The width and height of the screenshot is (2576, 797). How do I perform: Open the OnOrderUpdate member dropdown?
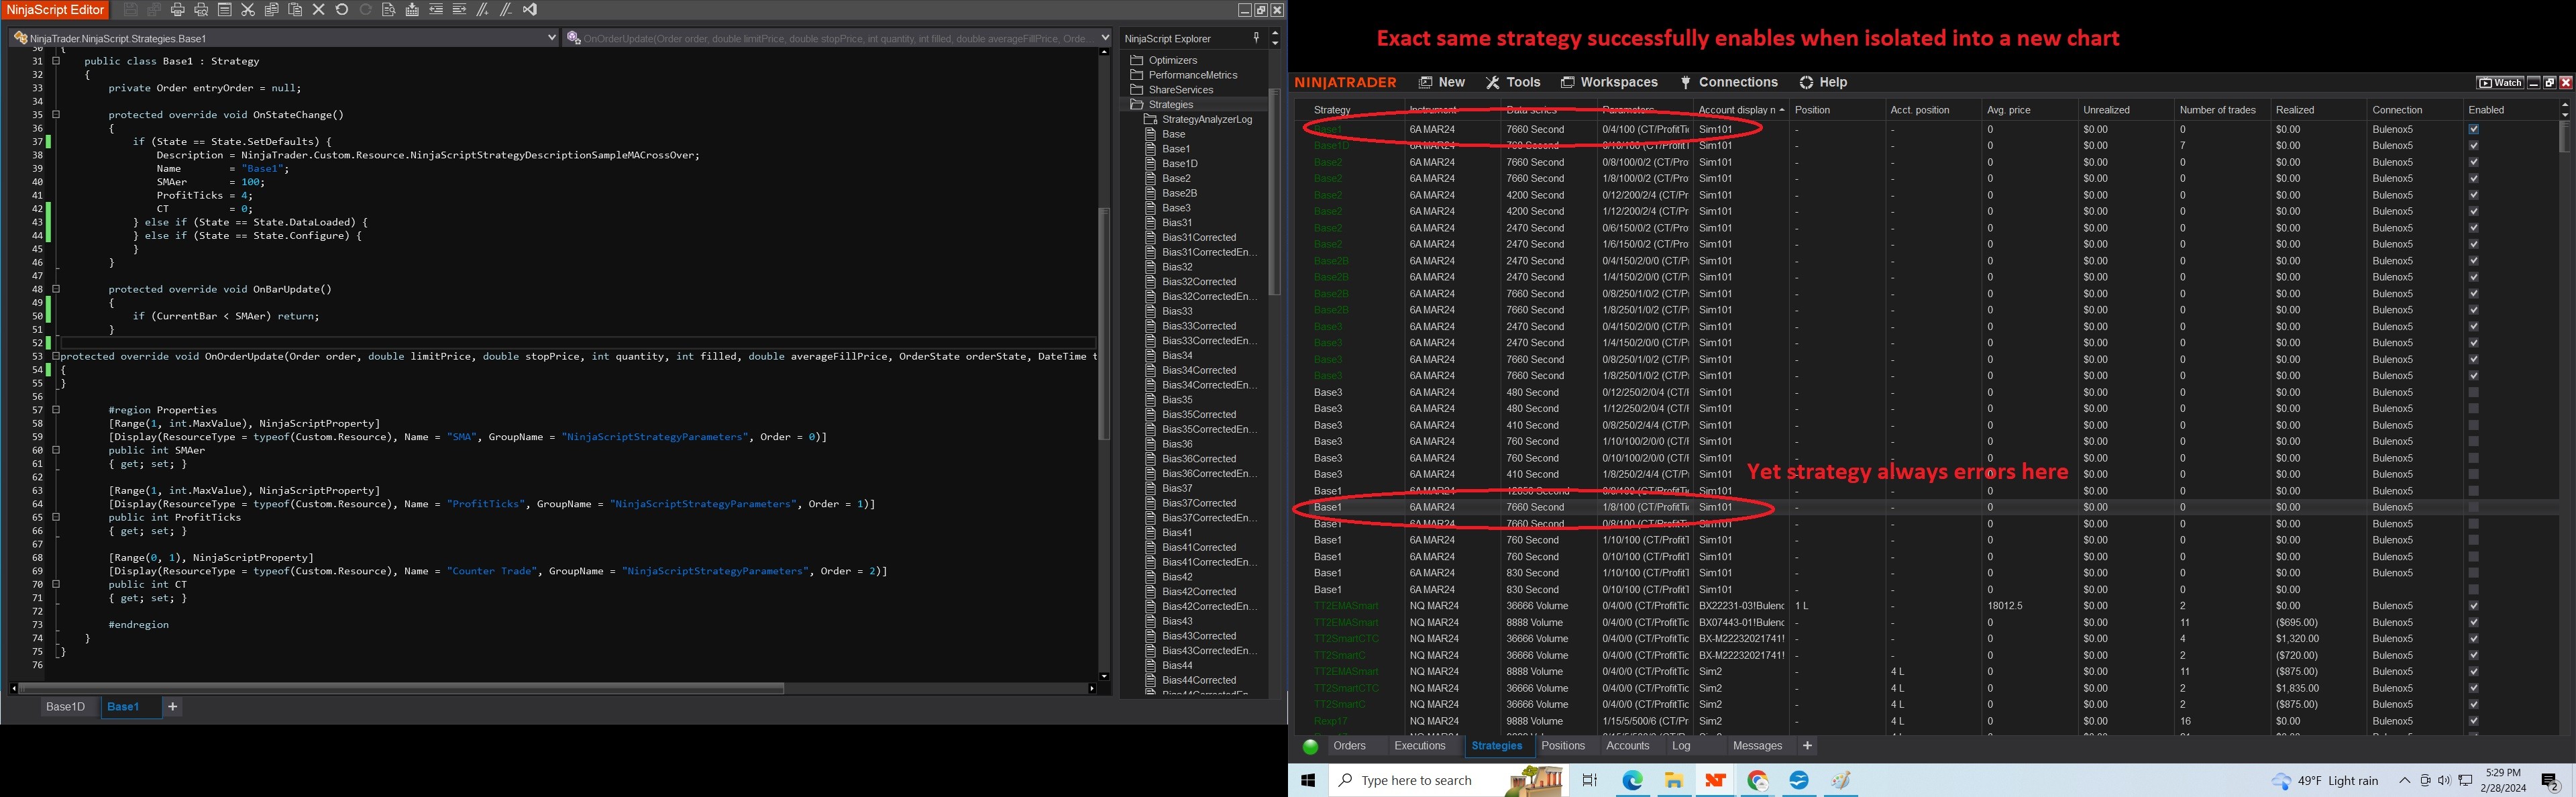coord(1104,38)
